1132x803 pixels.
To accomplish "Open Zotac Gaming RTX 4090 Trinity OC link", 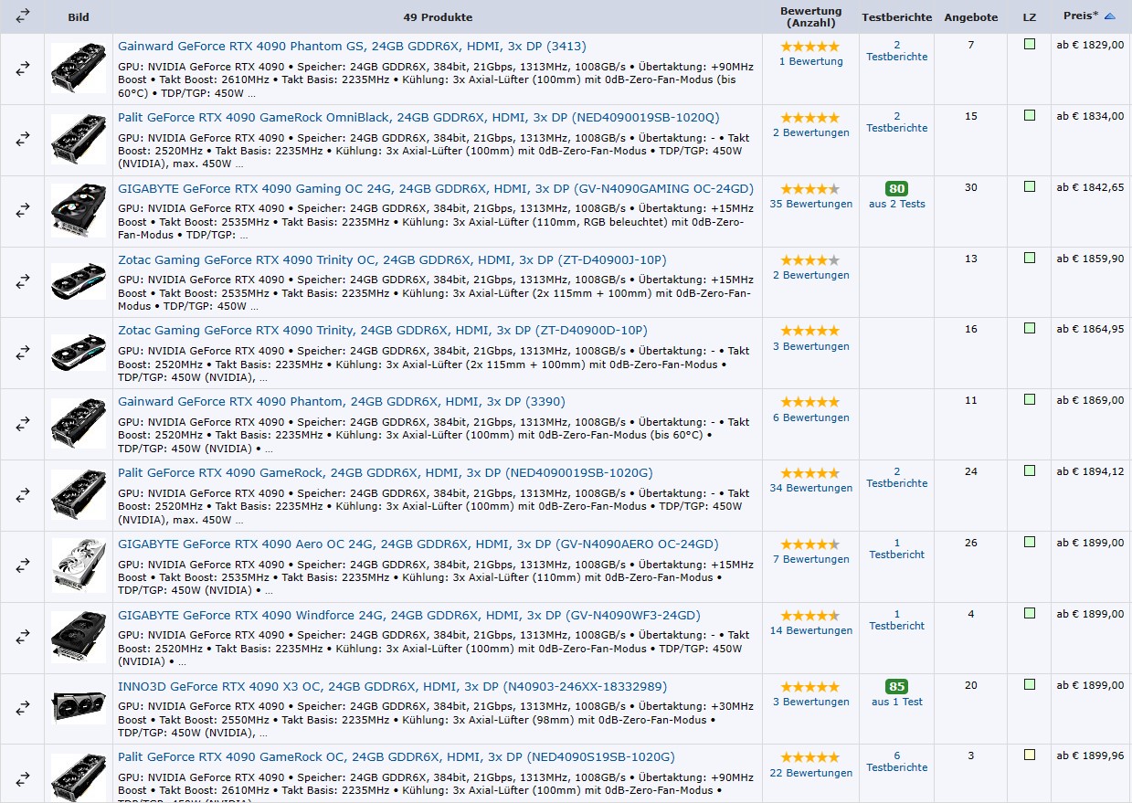I will tap(392, 259).
